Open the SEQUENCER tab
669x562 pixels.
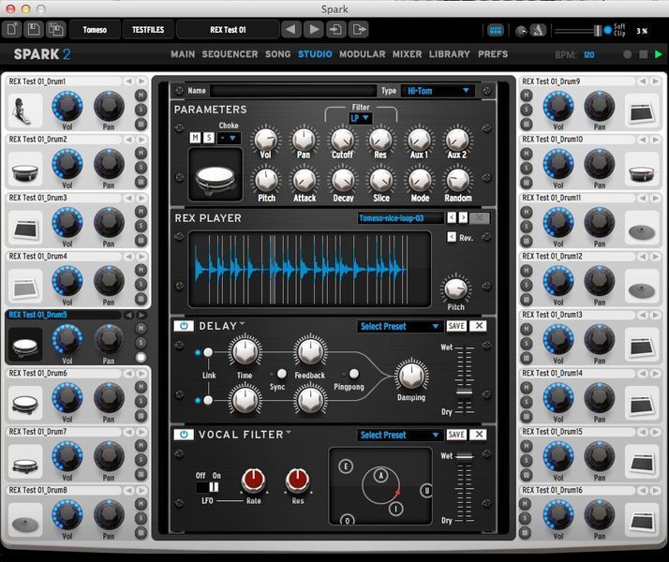pyautogui.click(x=230, y=54)
